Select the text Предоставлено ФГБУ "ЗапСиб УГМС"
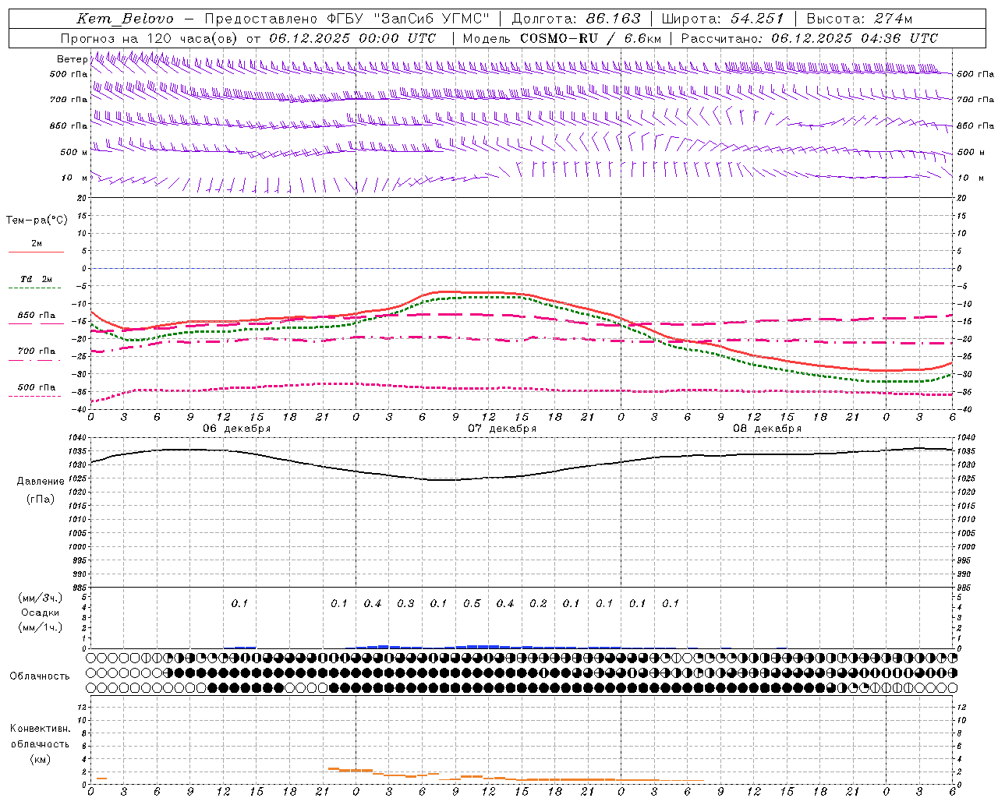This screenshot has width=998, height=798. pyautogui.click(x=347, y=19)
